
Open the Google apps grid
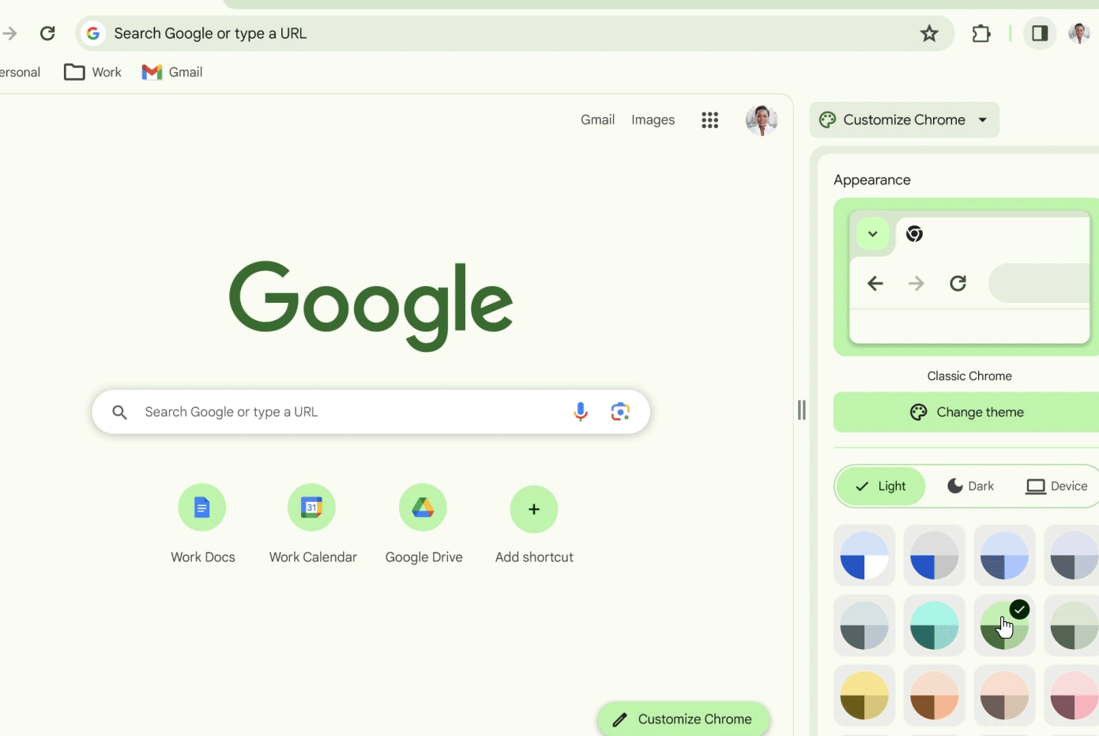(x=709, y=120)
